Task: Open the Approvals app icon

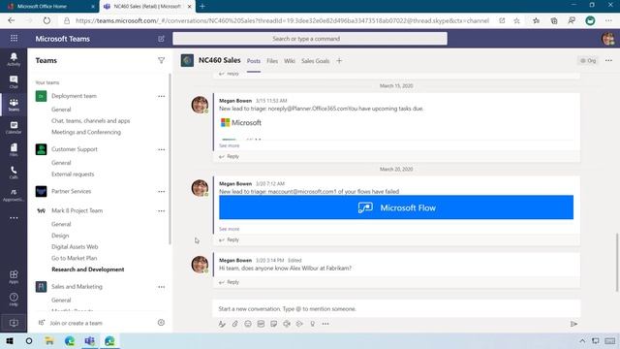Action: [14, 195]
